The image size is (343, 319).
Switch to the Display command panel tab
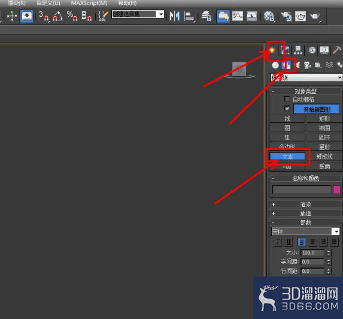click(324, 50)
